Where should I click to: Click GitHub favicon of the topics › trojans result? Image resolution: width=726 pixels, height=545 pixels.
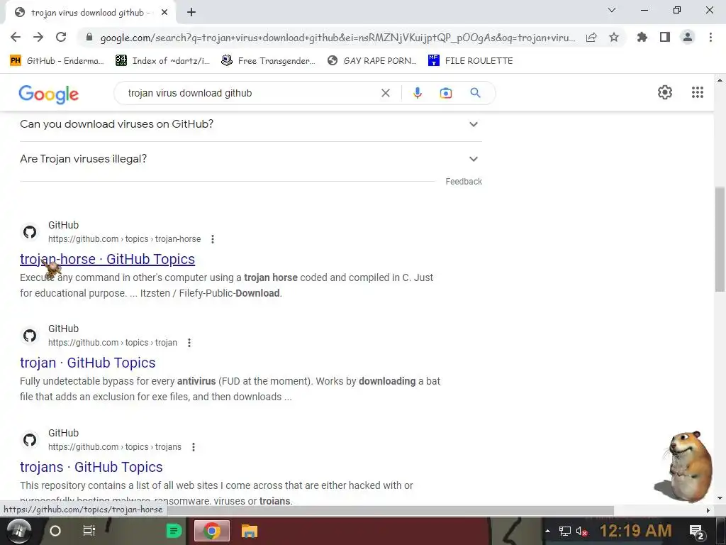tap(30, 440)
